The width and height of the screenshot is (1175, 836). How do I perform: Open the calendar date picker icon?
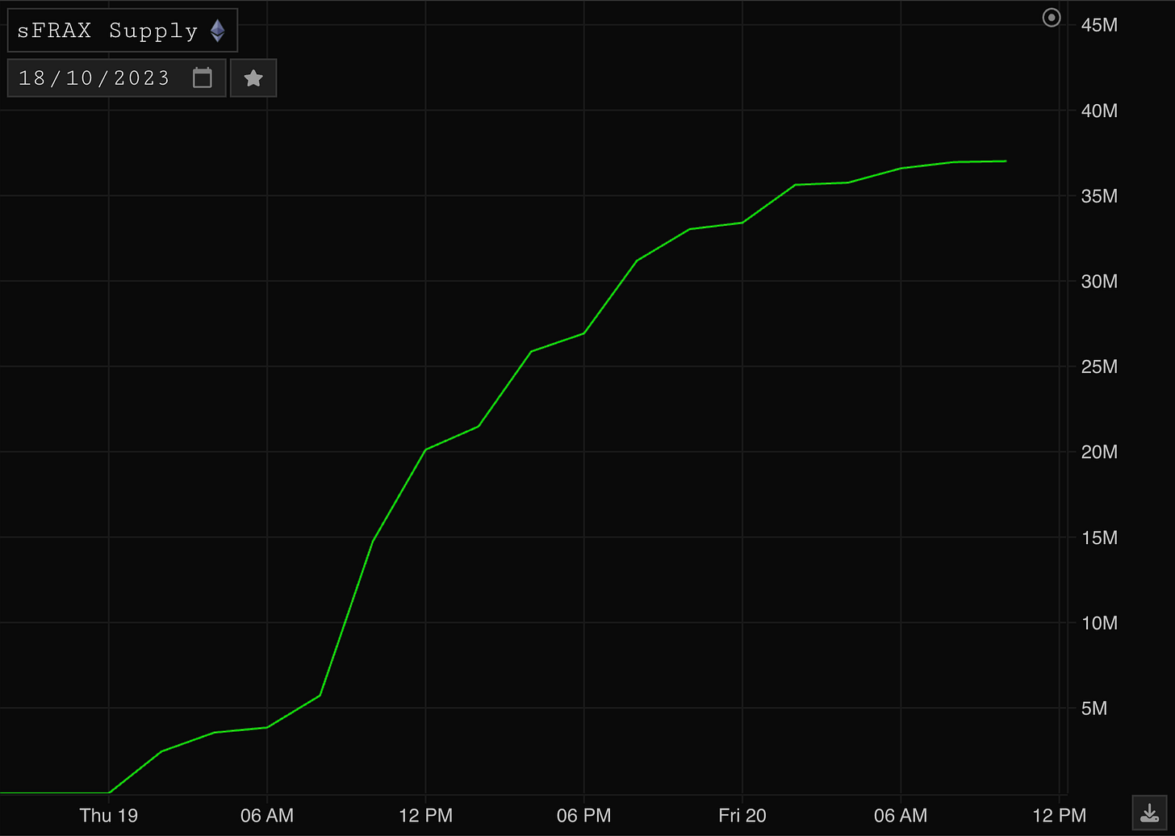[203, 77]
